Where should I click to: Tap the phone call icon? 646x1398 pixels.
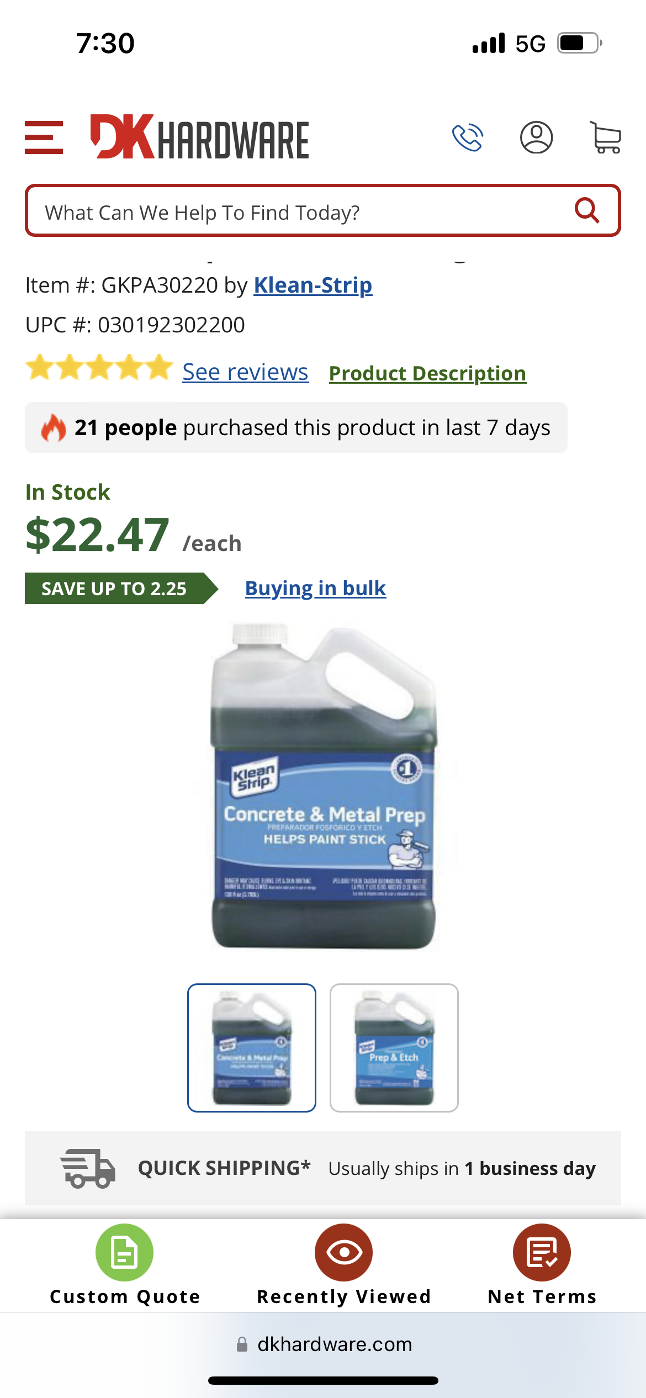pyautogui.click(x=468, y=137)
